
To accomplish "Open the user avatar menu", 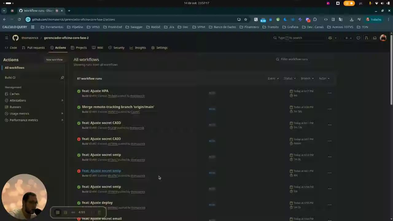I will pyautogui.click(x=383, y=38).
